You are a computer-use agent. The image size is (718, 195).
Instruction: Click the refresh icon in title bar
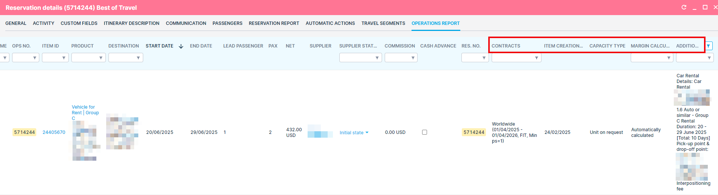(x=684, y=8)
